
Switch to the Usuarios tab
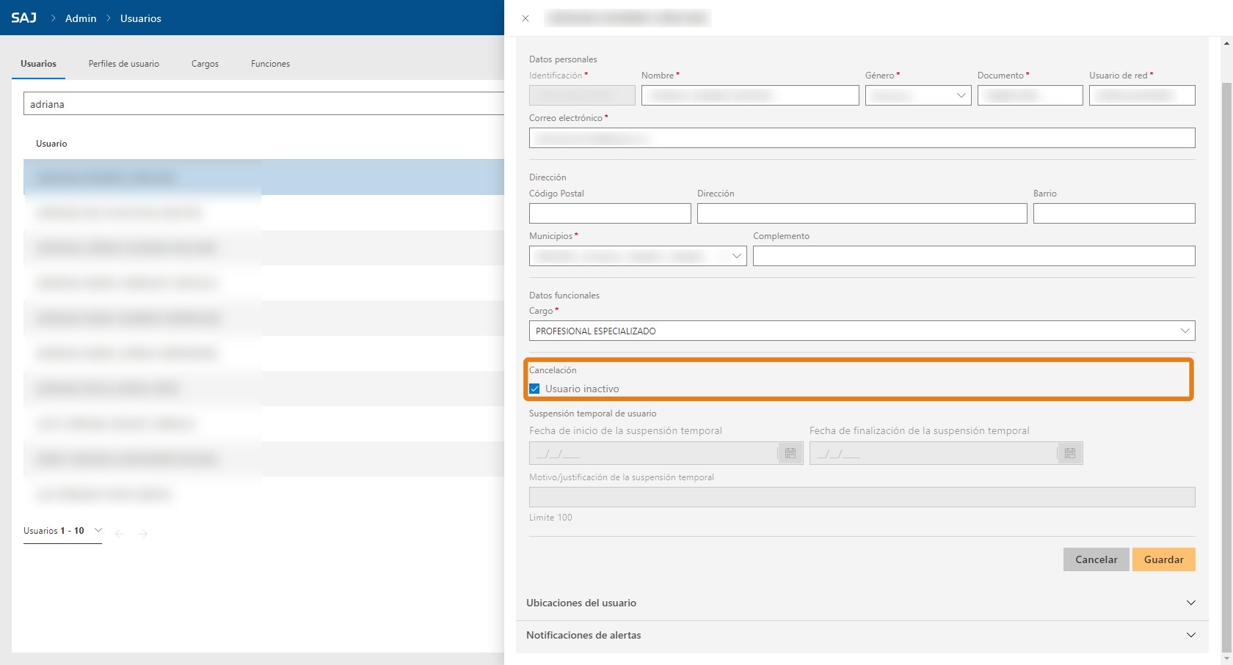click(38, 64)
